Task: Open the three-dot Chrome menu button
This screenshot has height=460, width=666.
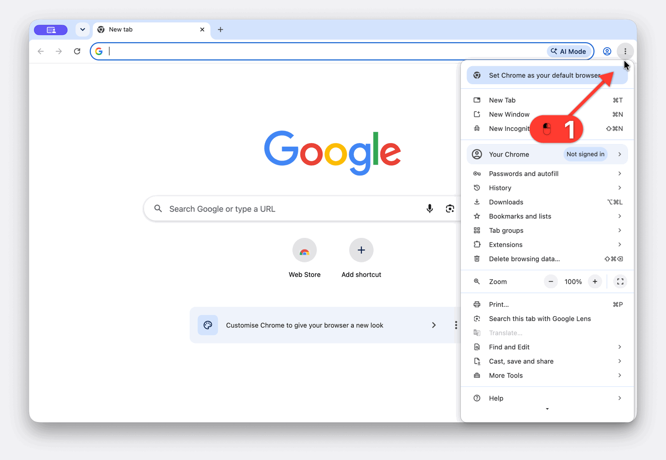Action: click(625, 51)
